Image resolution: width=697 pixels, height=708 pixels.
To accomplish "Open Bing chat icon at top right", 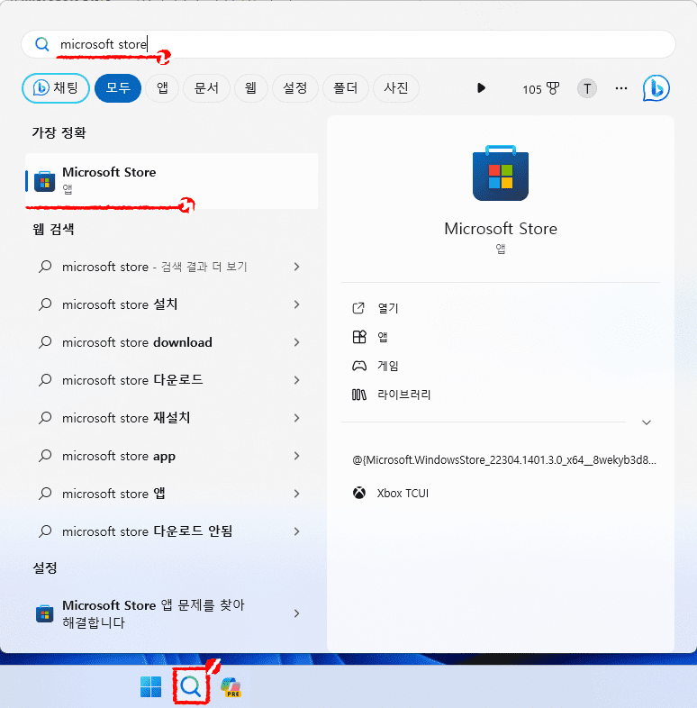I will click(656, 88).
